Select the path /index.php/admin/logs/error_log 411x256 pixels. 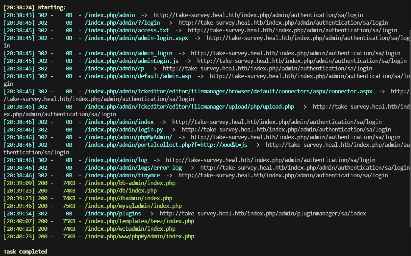point(133,168)
